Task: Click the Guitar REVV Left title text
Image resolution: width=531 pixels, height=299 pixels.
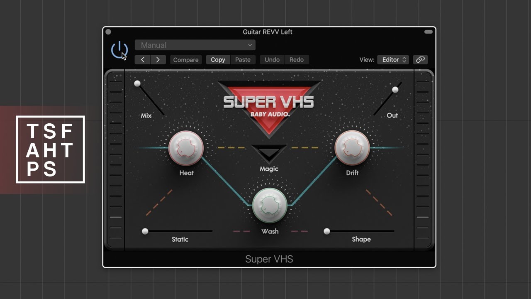Action: 268,32
